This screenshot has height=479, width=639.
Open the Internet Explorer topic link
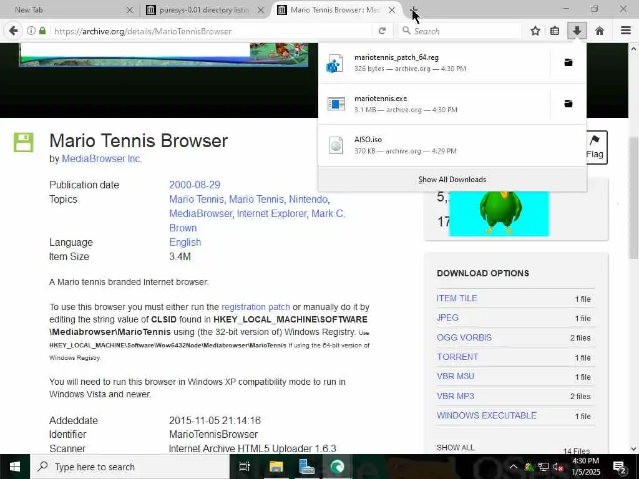coord(271,213)
